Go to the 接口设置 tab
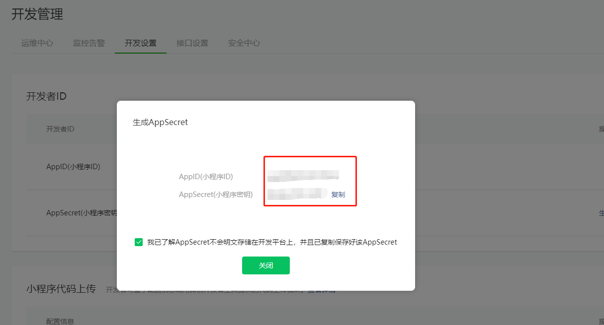Viewport: 604px width, 325px height. 192,43
